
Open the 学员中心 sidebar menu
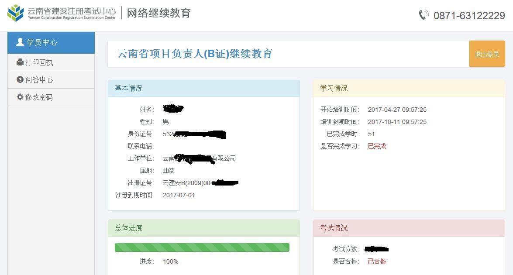tap(51, 43)
